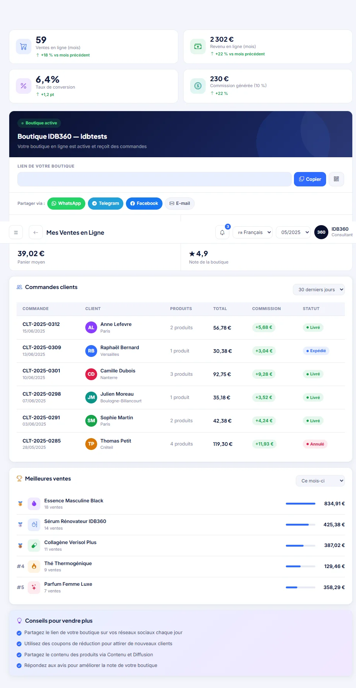The height and width of the screenshot is (688, 356).
Task: Click the Parfum Femme Luxe progress bar
Action: click(301, 587)
